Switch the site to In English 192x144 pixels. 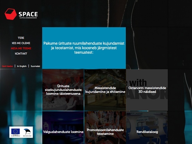[x=22, y=66]
